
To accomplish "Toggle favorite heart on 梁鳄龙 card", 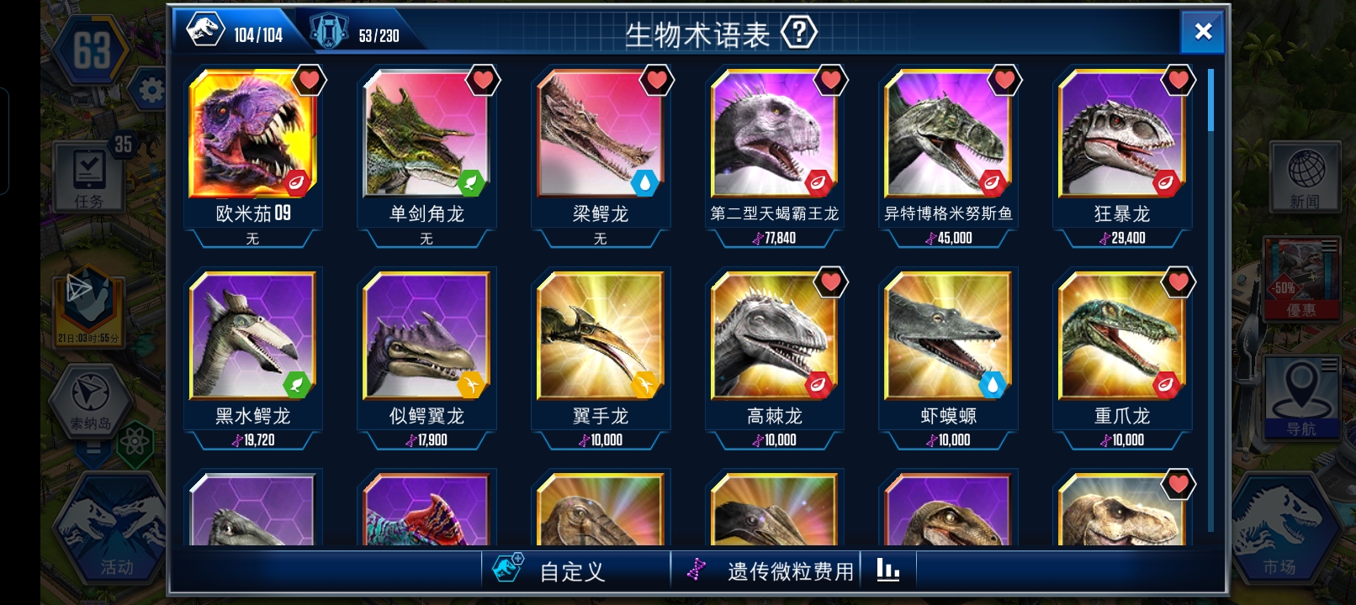I will (x=657, y=81).
